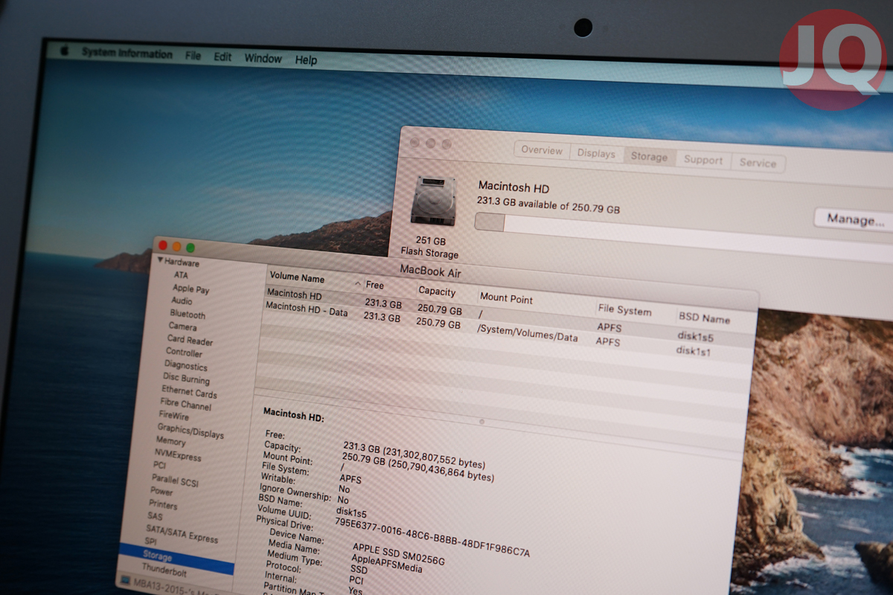The image size is (893, 595).
Task: Click the MacBook Air window title
Action: [x=431, y=271]
